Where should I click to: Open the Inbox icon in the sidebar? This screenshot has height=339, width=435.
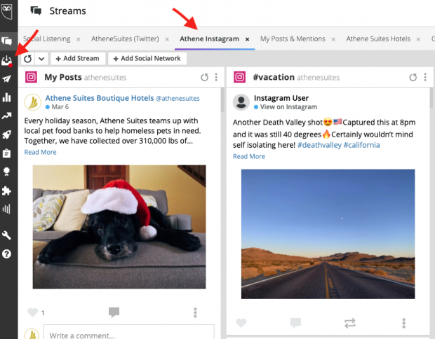7,61
